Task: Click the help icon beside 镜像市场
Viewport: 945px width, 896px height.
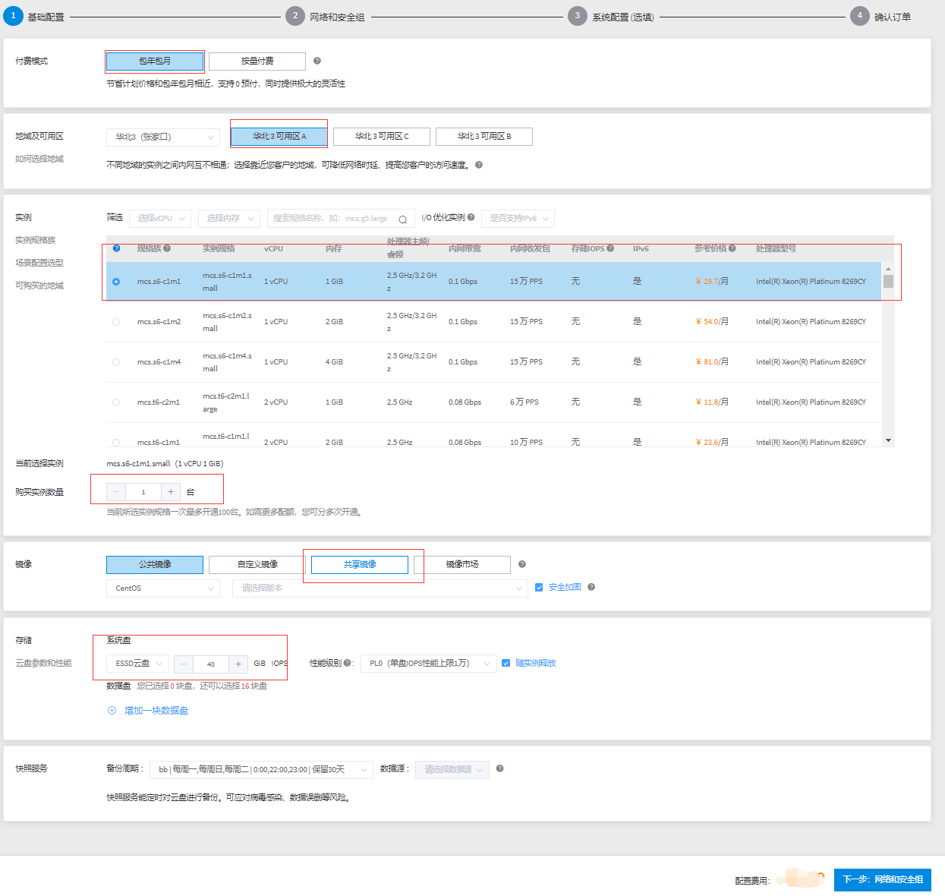Action: point(522,564)
